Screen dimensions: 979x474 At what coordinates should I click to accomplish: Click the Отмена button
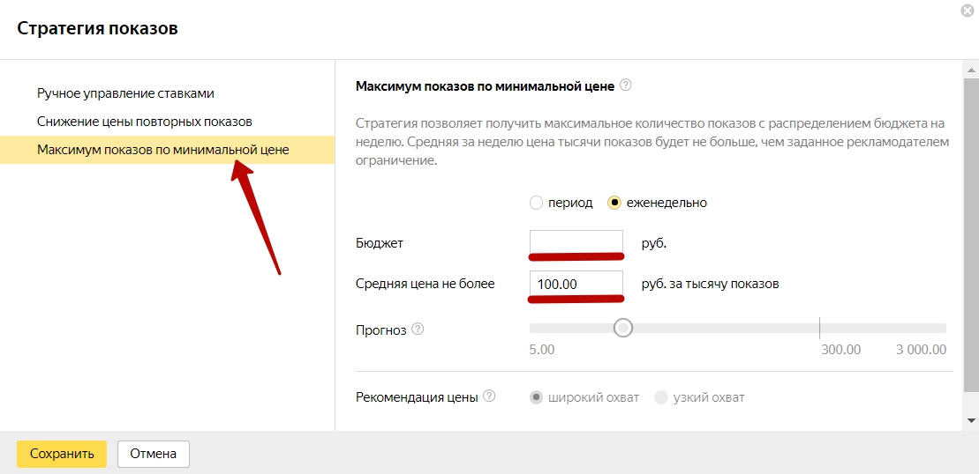coord(154,454)
